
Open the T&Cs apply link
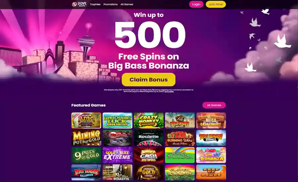pyautogui.click(x=169, y=92)
